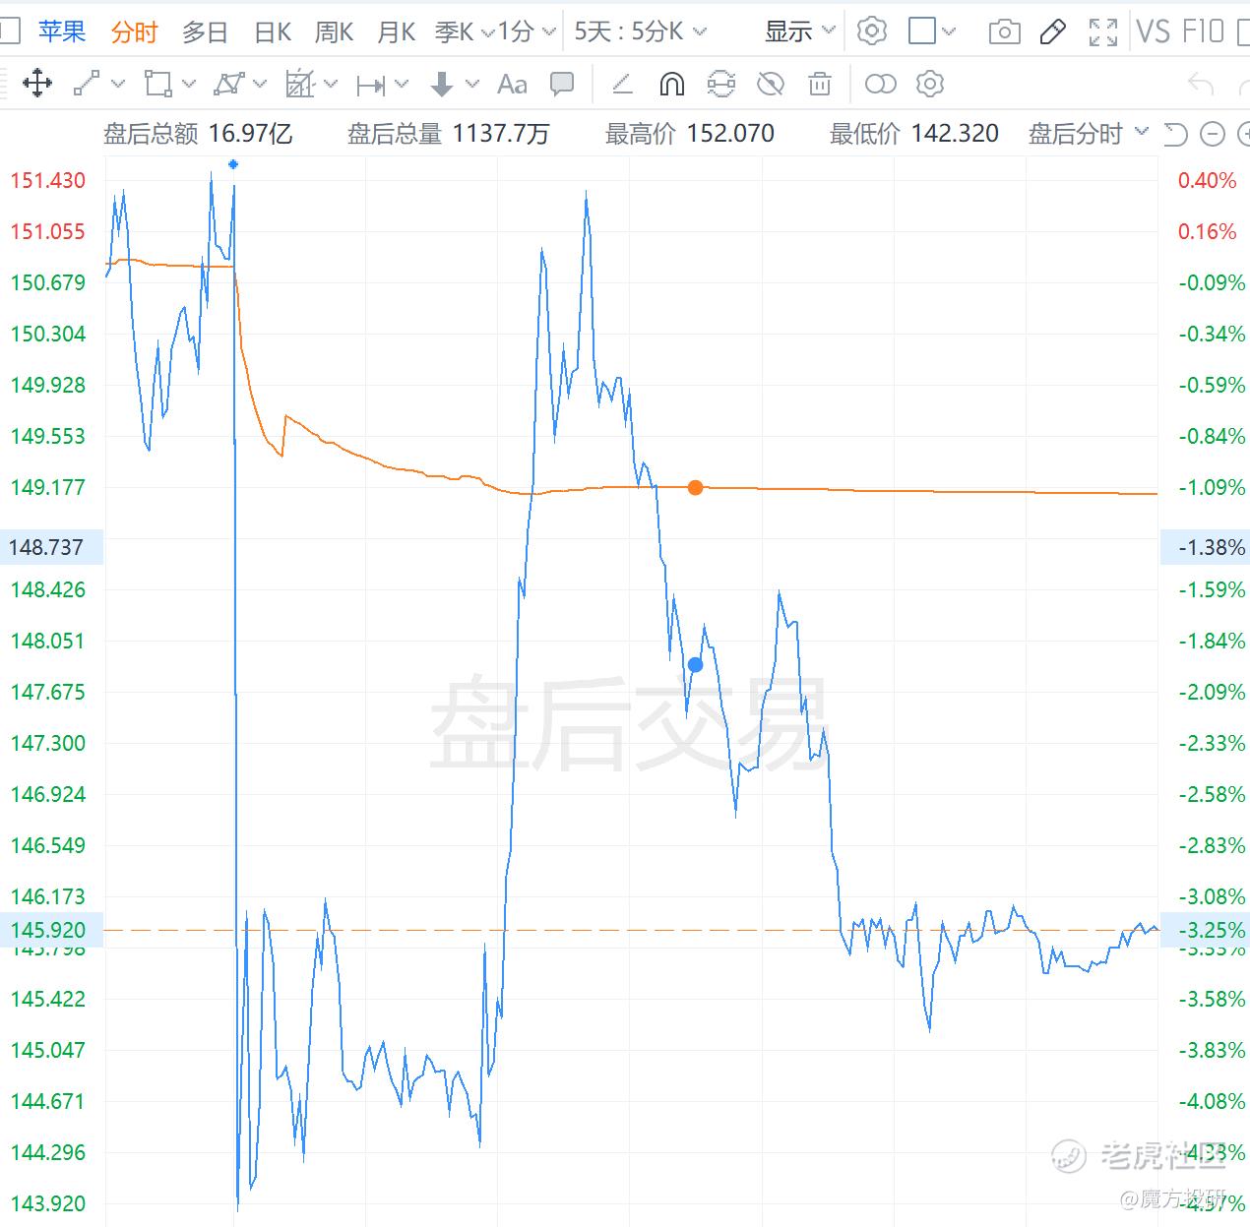
Task: Select the polyline pattern drawing tool
Action: (x=228, y=84)
